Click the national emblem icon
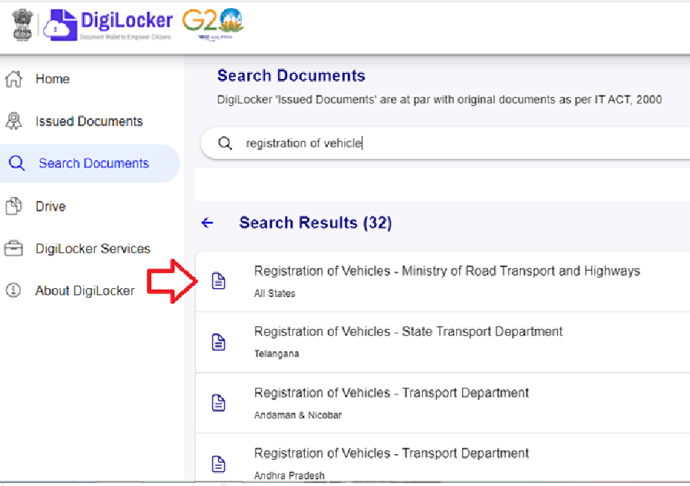Viewport: 690px width, 486px height. (22, 25)
